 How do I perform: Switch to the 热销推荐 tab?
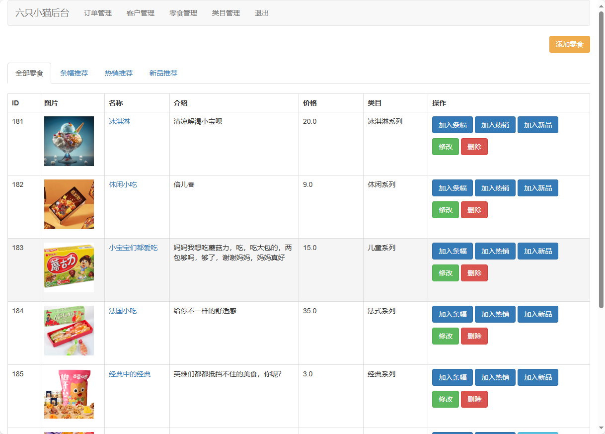(119, 73)
